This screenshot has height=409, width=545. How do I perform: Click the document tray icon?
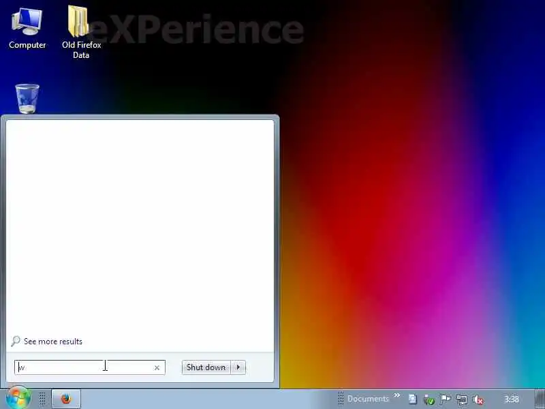(x=413, y=399)
